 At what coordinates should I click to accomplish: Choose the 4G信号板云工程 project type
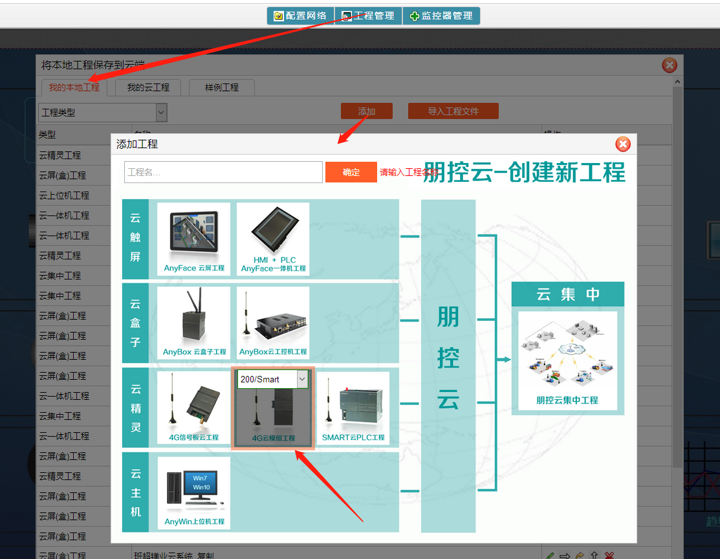coord(193,408)
